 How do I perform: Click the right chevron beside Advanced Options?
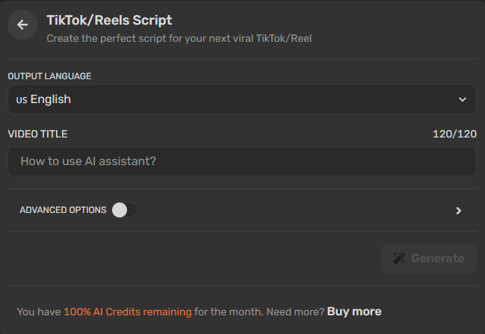point(459,211)
